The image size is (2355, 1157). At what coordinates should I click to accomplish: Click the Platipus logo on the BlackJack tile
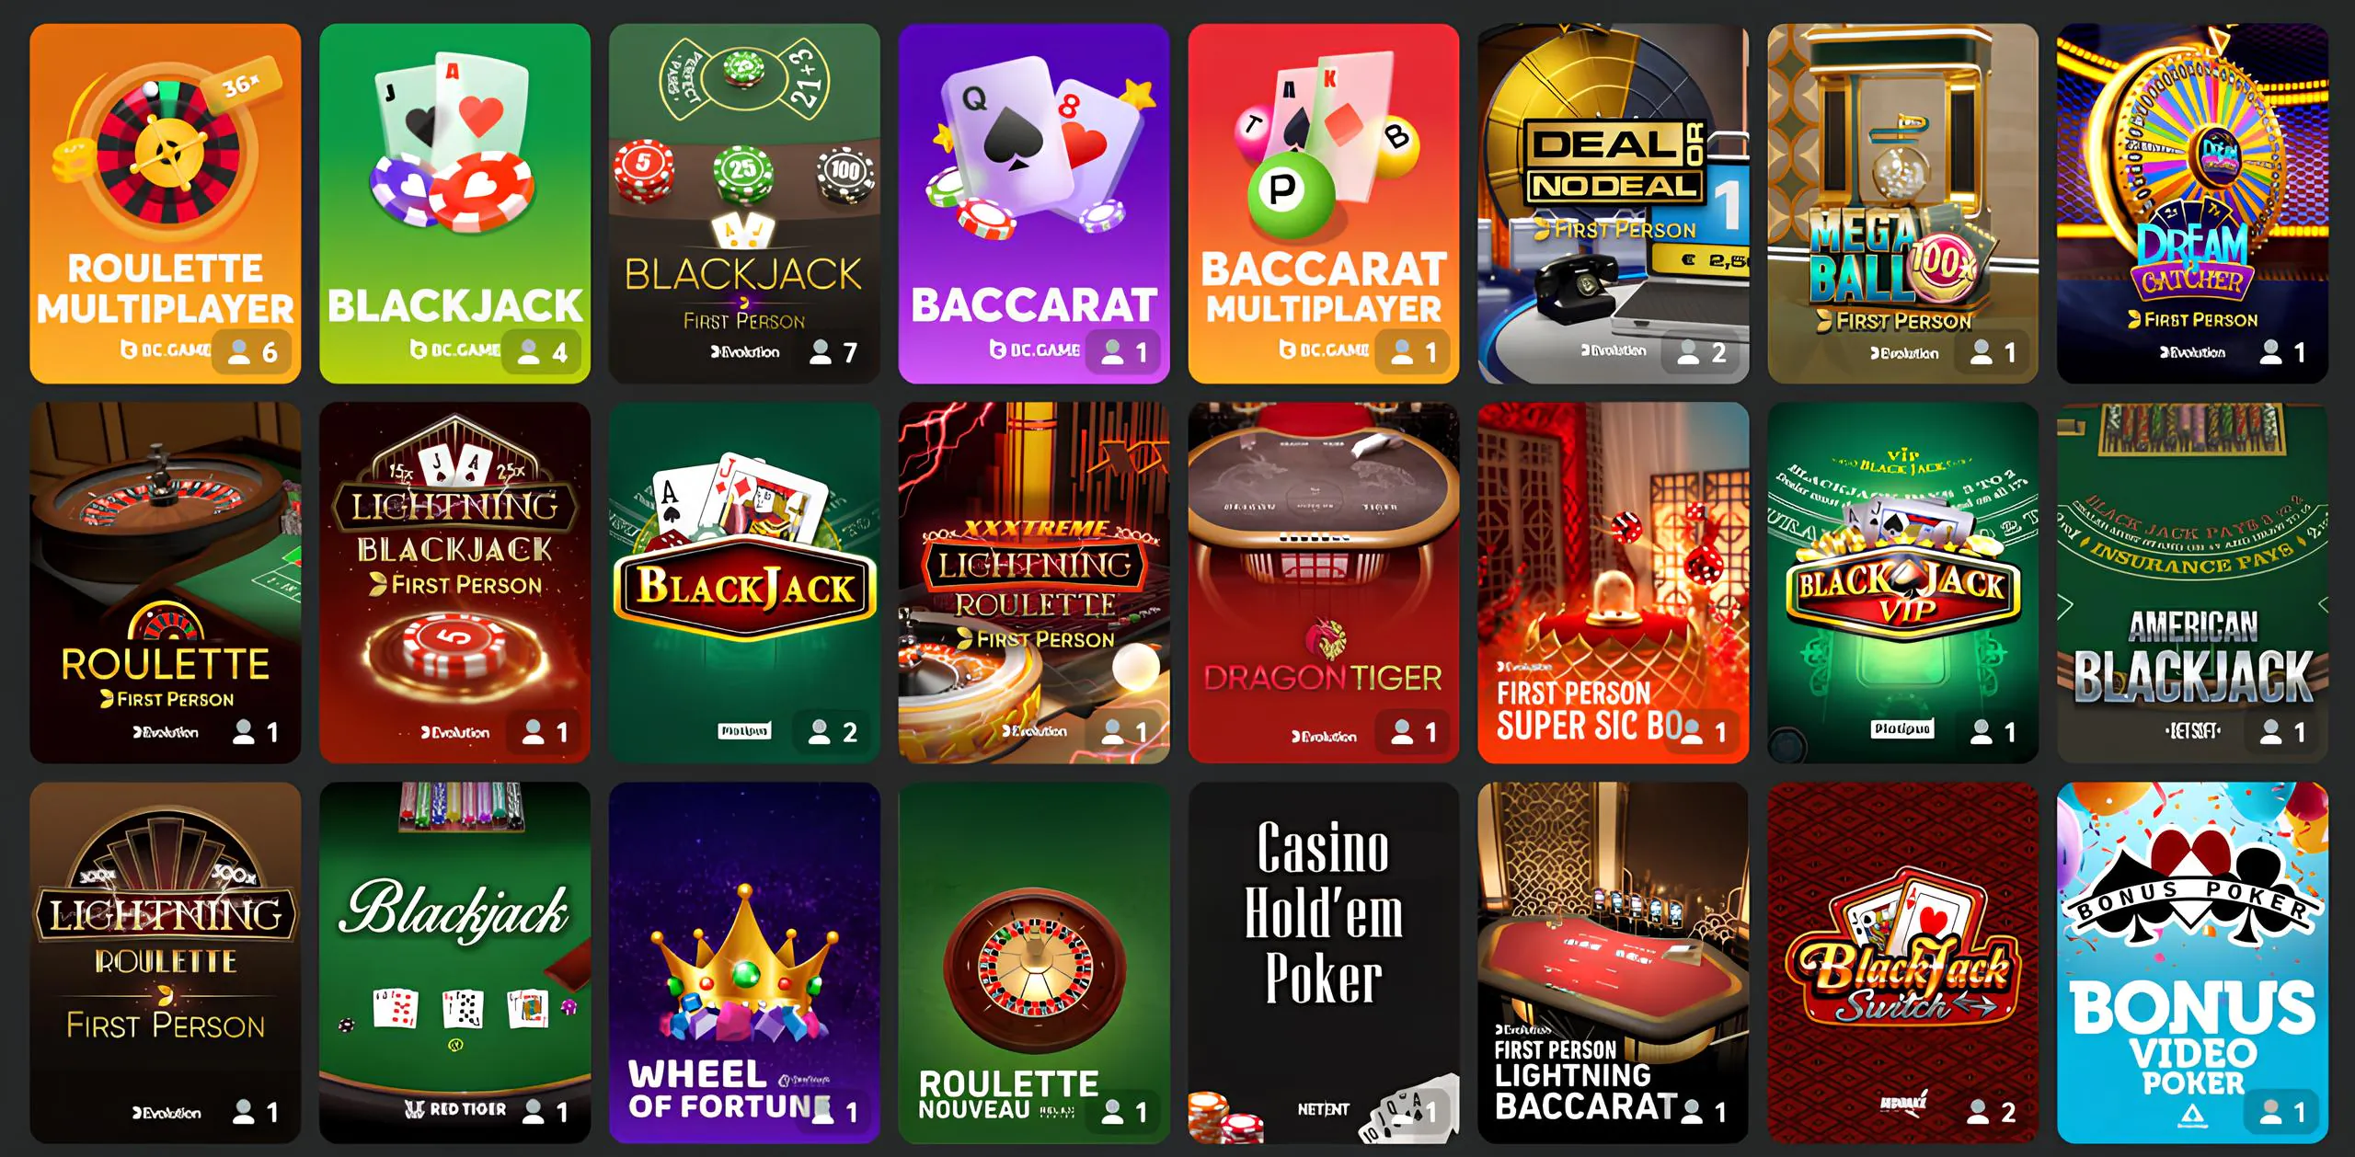point(744,731)
